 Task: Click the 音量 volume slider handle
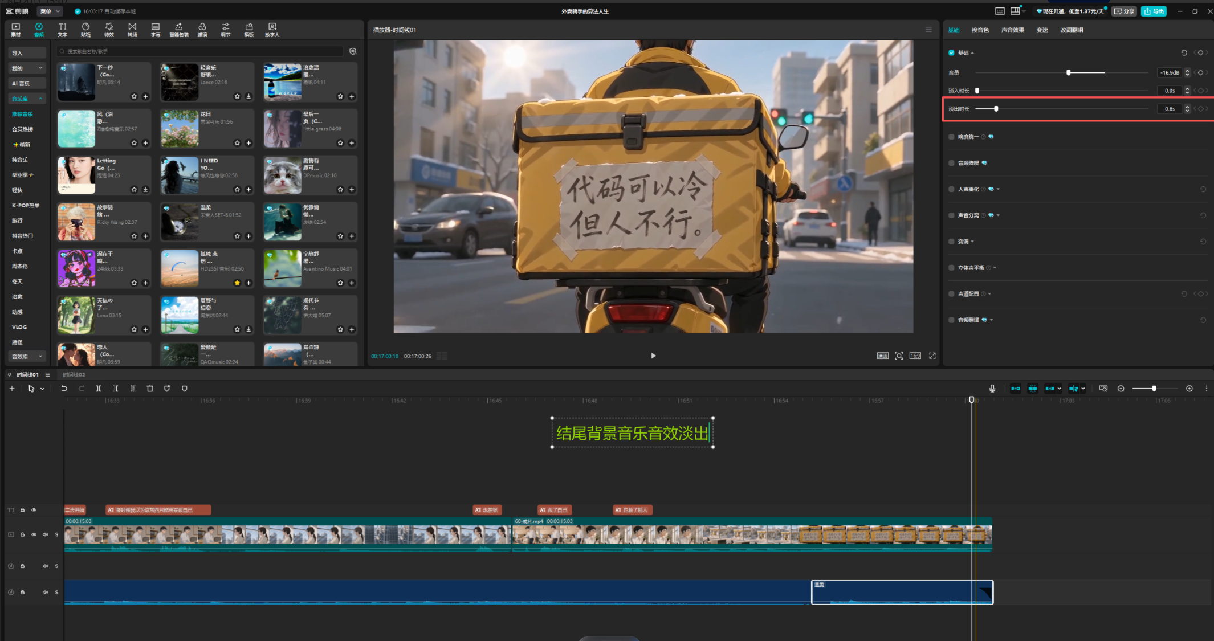tap(1069, 72)
